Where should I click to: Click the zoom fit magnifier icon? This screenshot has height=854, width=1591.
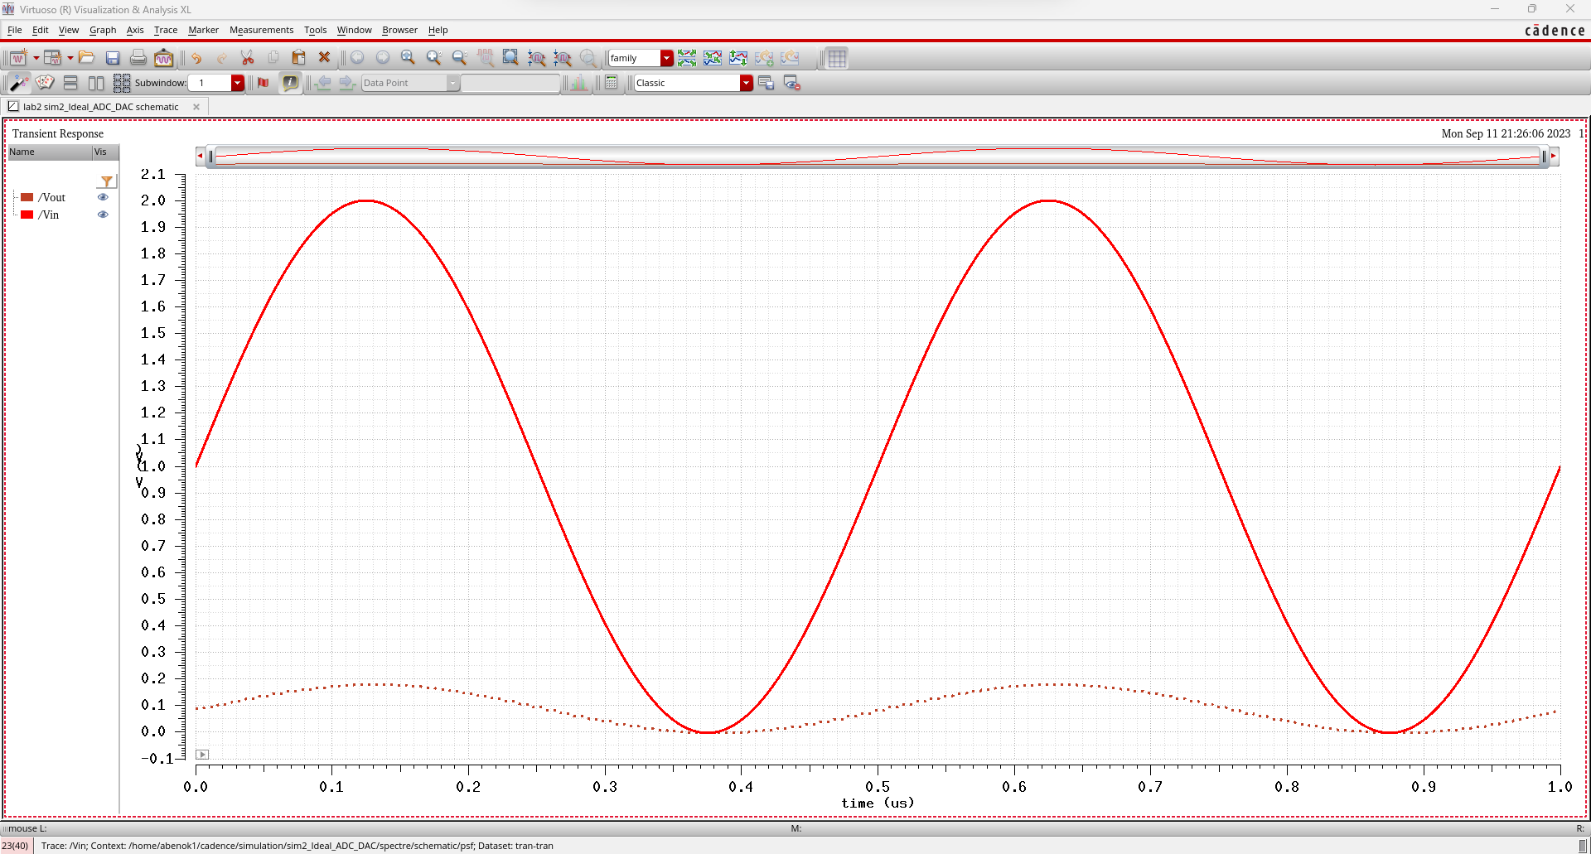pos(408,58)
